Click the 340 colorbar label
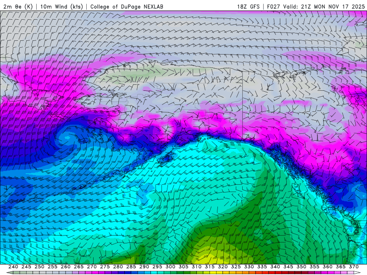367x275 pixels. (275, 267)
